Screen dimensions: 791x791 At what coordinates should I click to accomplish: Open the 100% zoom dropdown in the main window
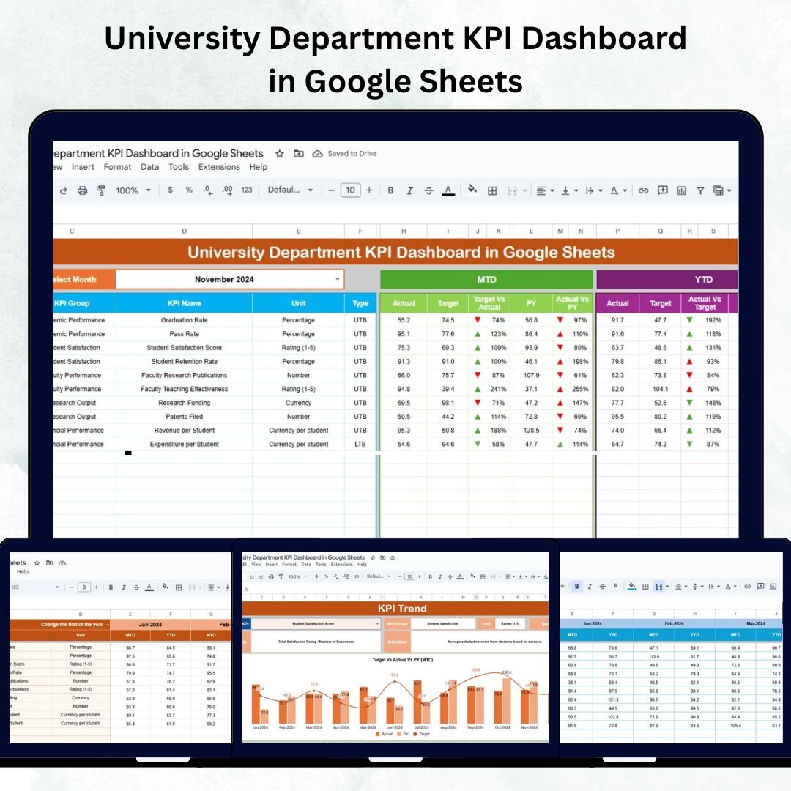point(133,190)
